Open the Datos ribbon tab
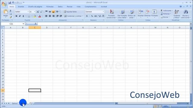193x108 pixels. coord(60,7)
